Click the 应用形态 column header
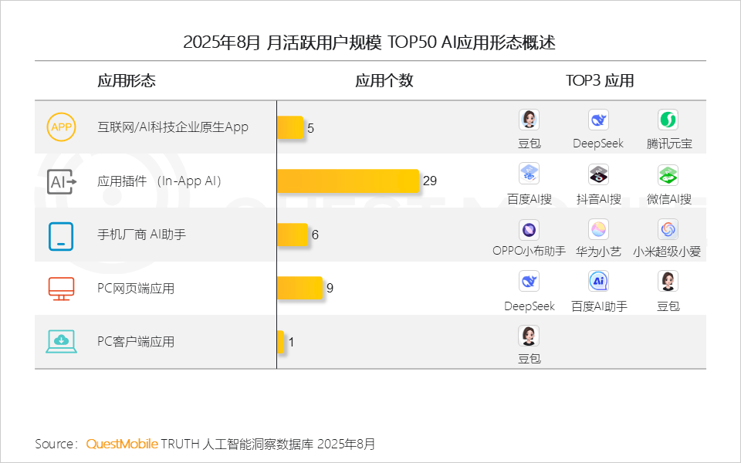Viewport: 741px width, 463px height. [127, 81]
